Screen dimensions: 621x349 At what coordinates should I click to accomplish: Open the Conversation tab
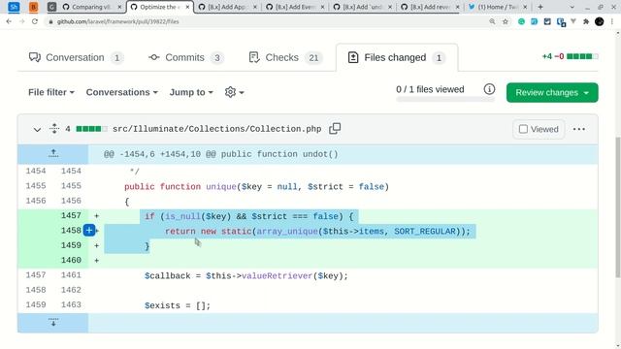(x=76, y=58)
